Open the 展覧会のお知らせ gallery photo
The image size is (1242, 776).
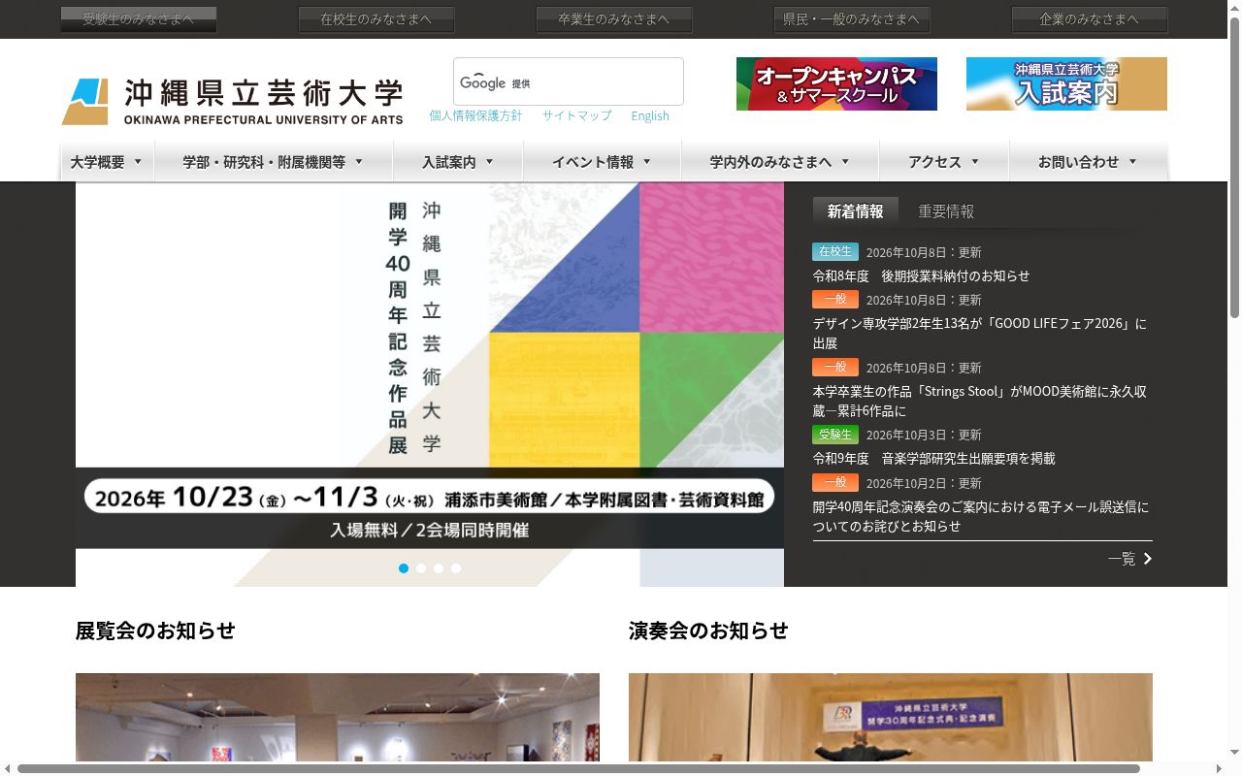click(338, 718)
